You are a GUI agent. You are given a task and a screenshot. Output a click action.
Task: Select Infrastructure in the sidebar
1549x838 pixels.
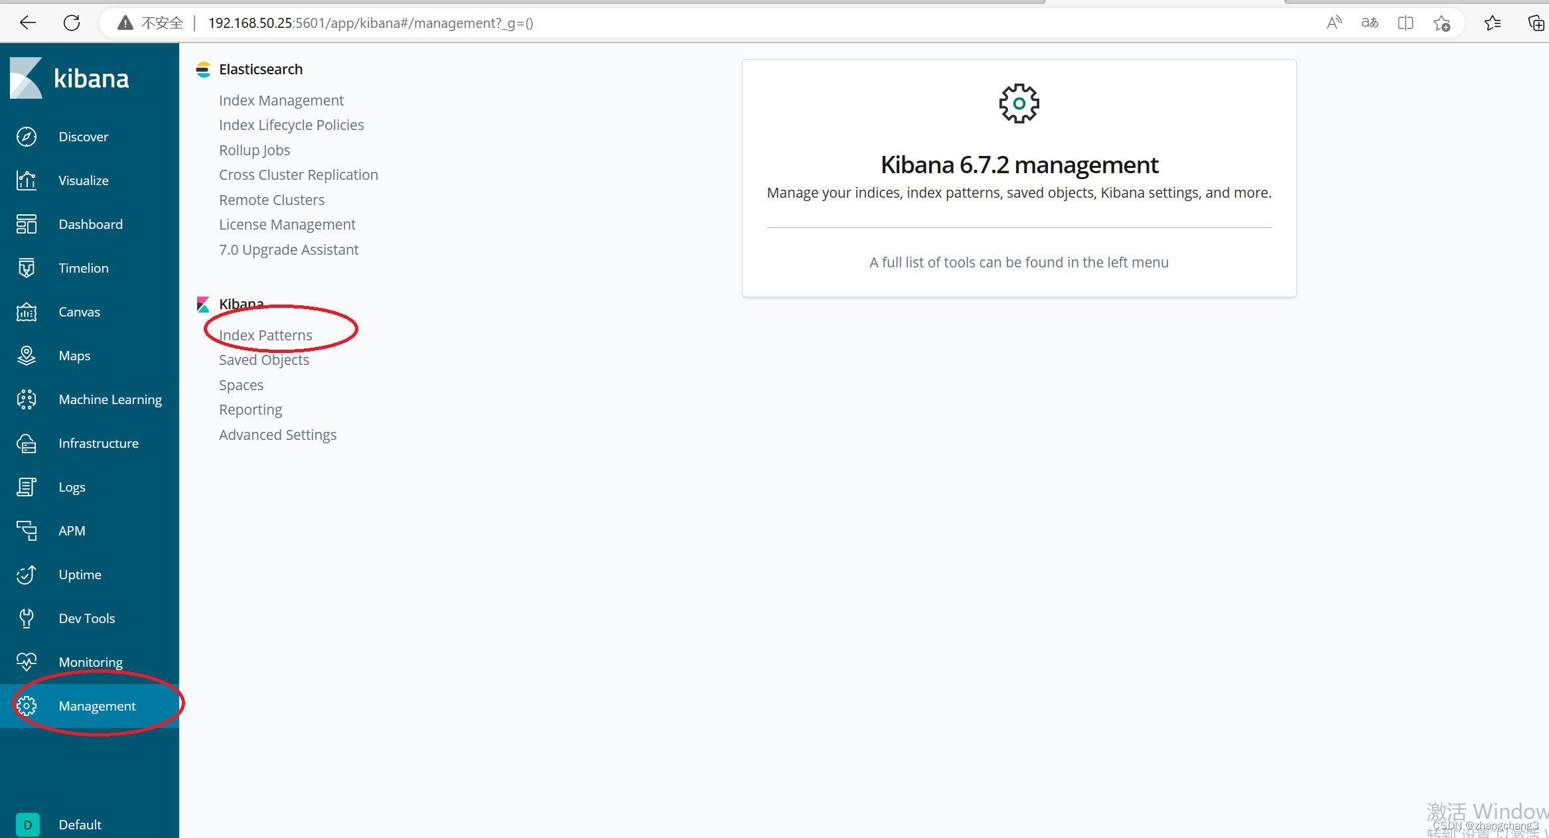point(99,443)
